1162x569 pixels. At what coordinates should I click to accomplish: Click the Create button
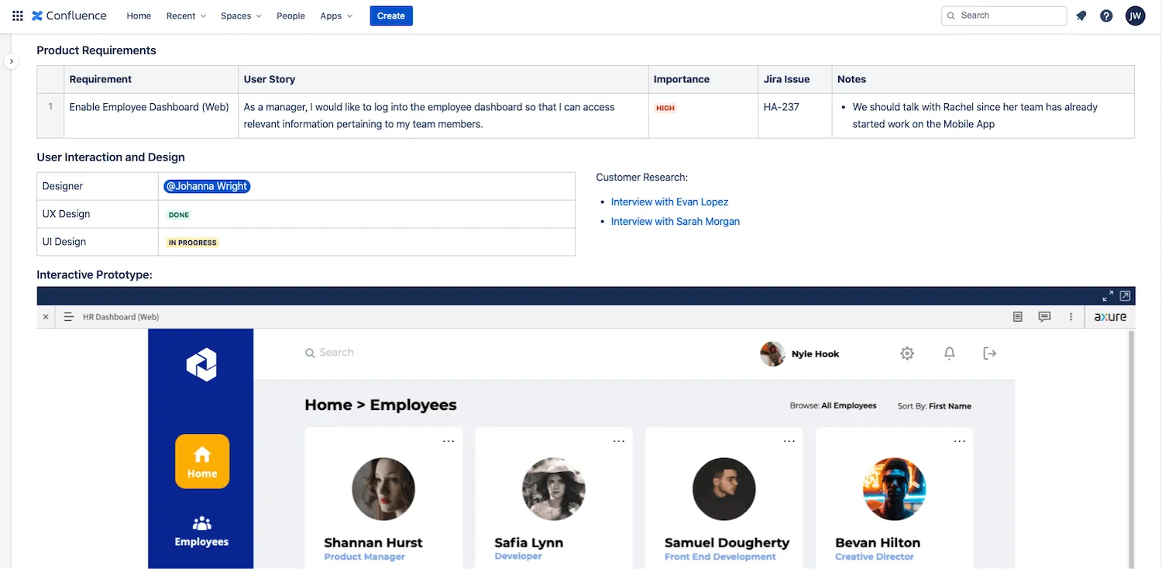click(391, 16)
